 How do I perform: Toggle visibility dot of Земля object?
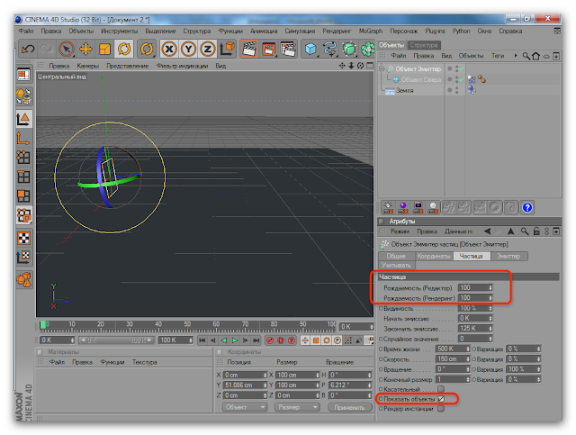pyautogui.click(x=449, y=90)
